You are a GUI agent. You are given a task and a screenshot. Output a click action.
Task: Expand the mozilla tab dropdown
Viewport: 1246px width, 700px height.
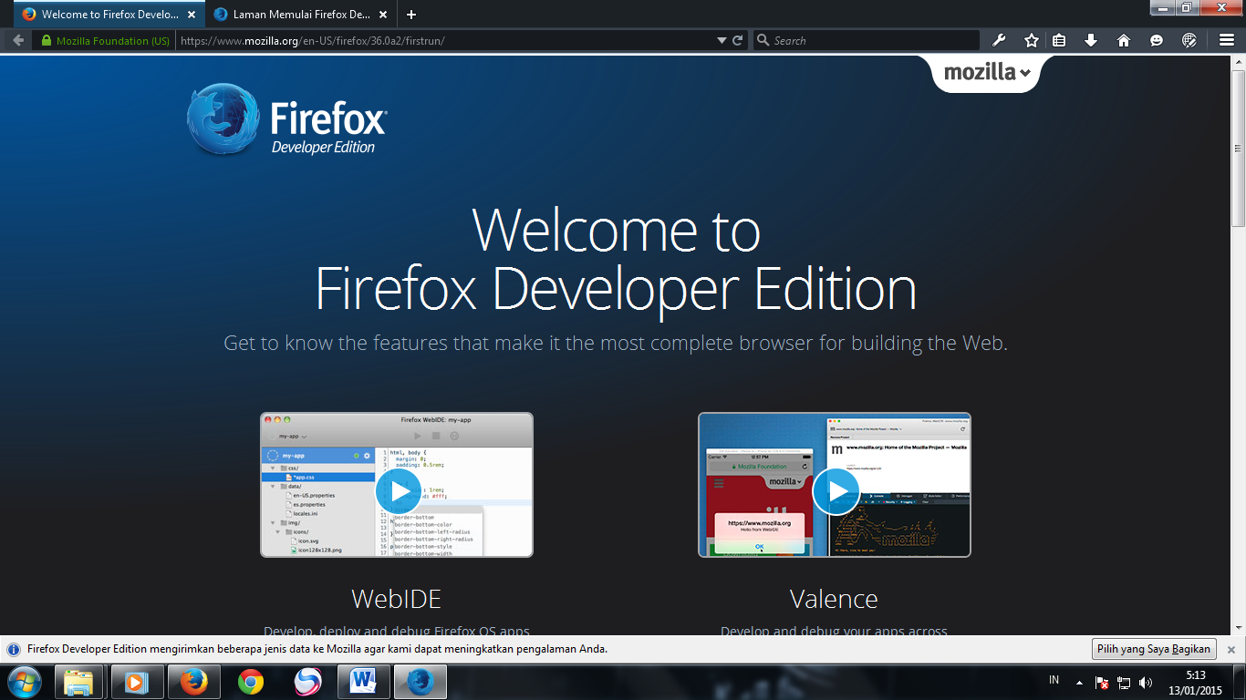coord(987,73)
